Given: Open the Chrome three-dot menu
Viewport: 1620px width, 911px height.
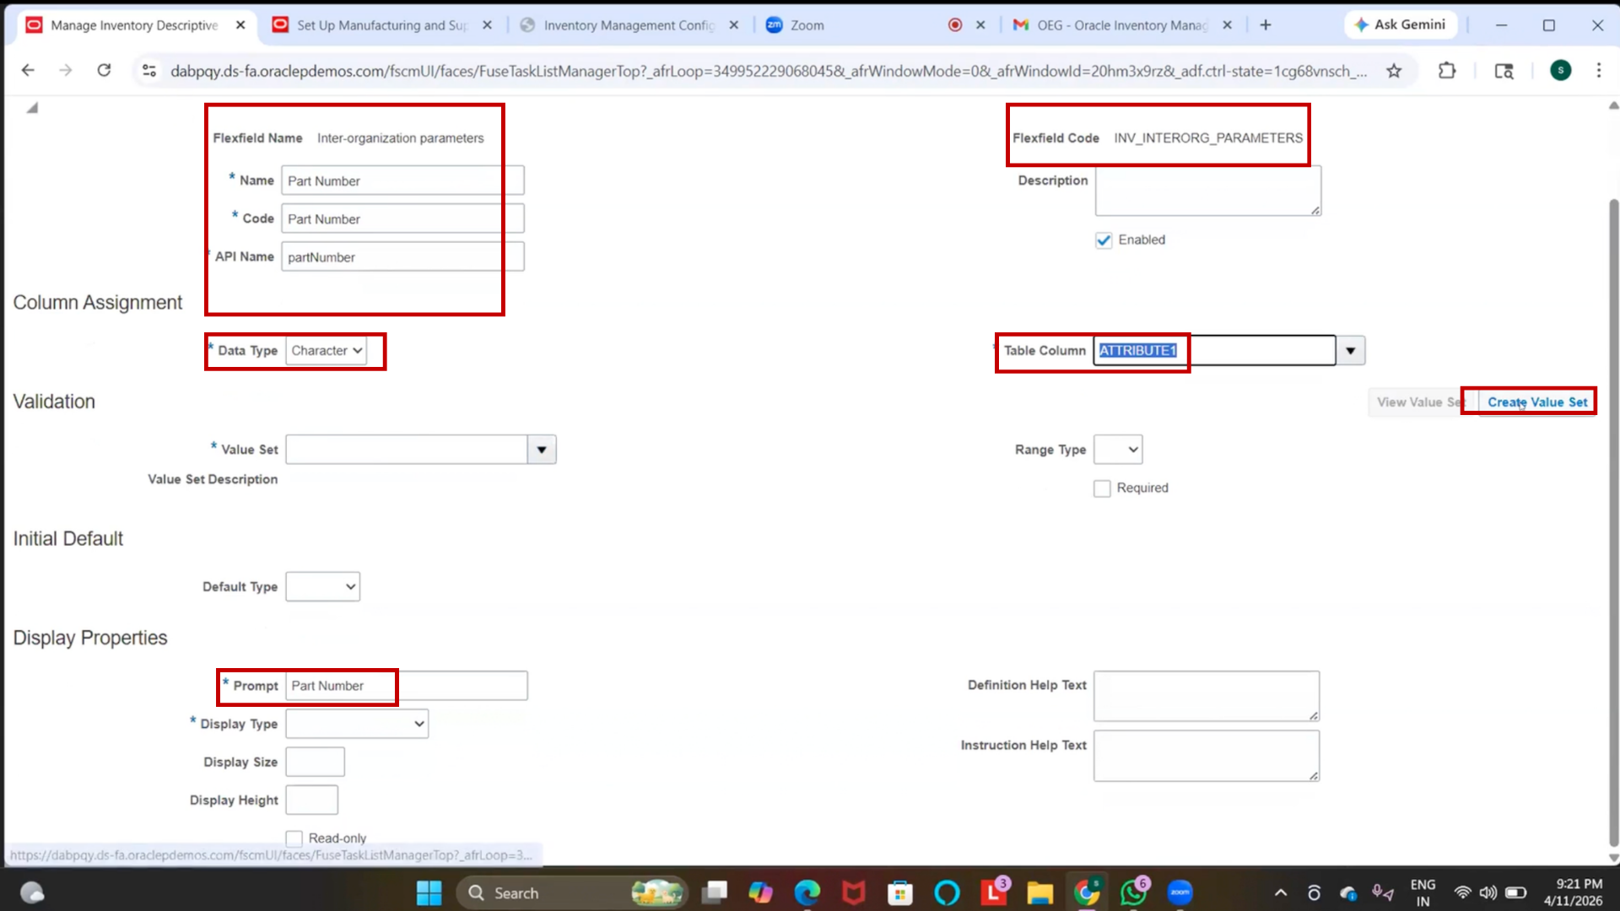Looking at the screenshot, I should (1598, 71).
